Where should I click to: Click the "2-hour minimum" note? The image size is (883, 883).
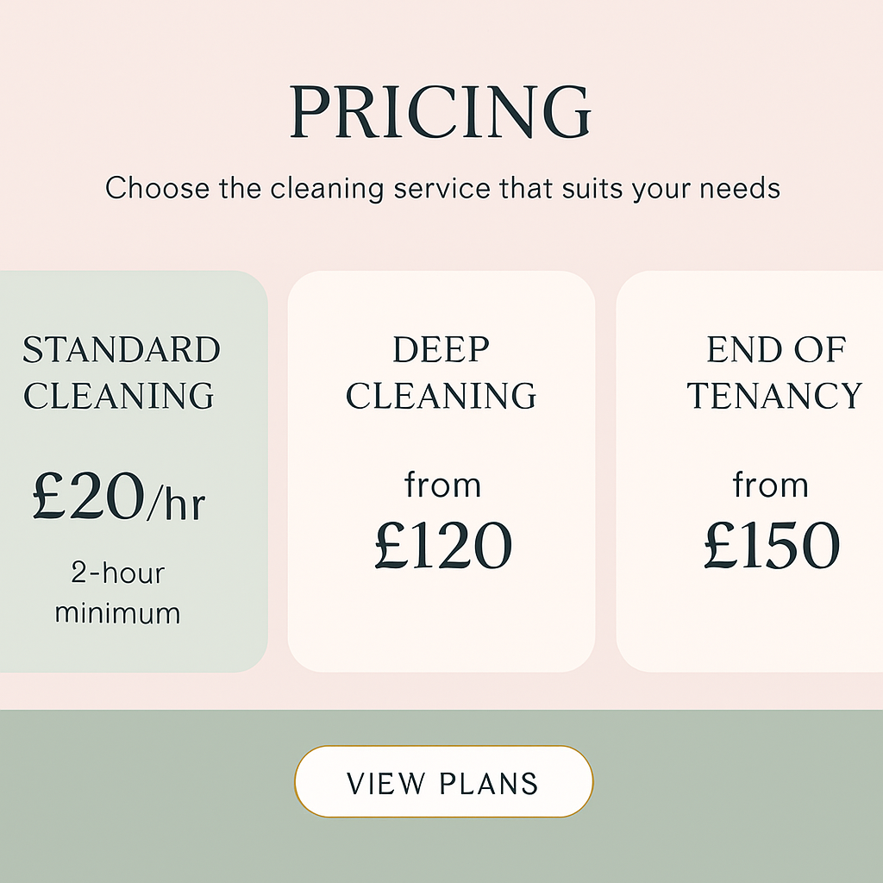pyautogui.click(x=118, y=593)
